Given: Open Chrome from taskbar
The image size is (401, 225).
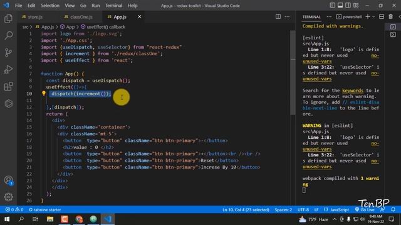Looking at the screenshot, I should (x=79, y=219).
